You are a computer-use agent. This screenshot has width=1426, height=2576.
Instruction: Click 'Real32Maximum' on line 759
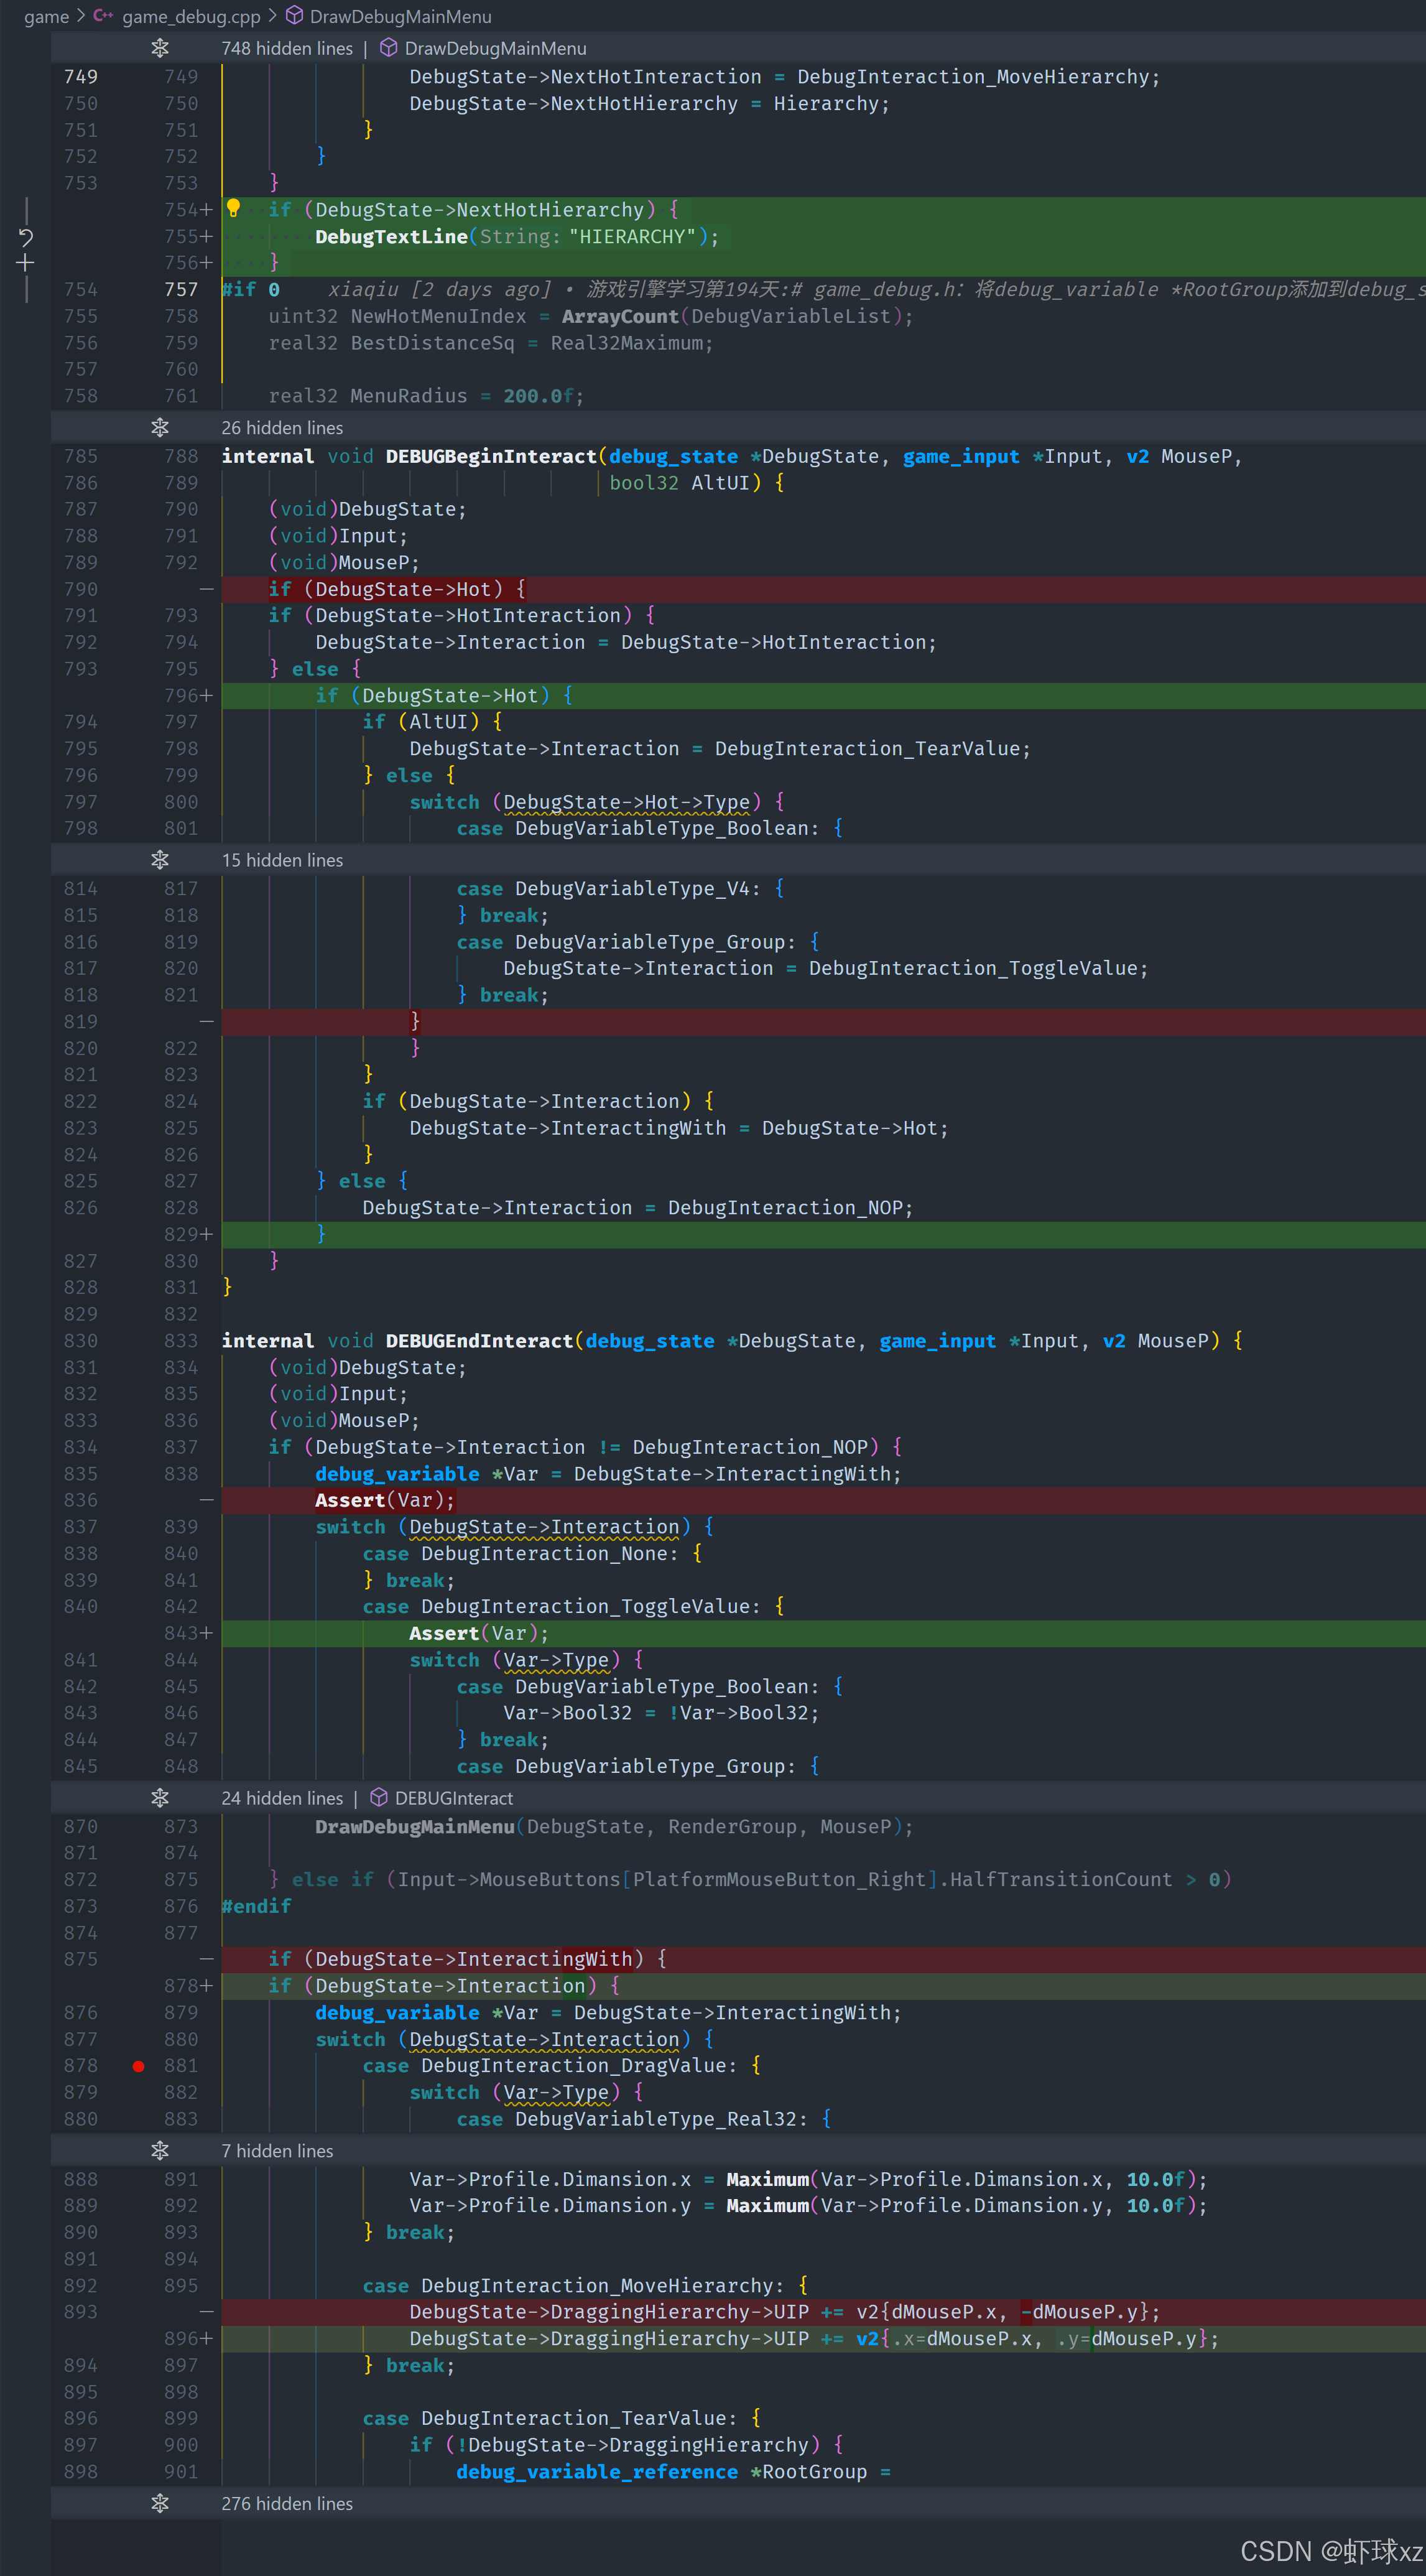point(626,343)
